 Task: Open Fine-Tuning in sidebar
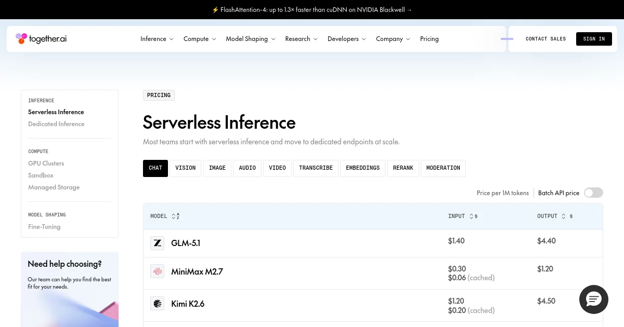click(44, 227)
